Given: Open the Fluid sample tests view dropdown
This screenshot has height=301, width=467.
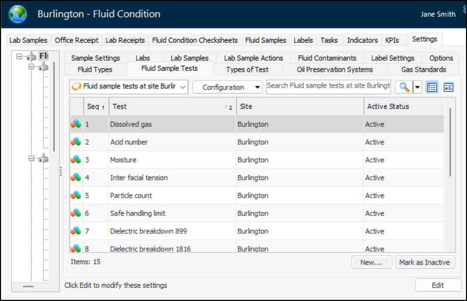Looking at the screenshot, I should tap(128, 87).
